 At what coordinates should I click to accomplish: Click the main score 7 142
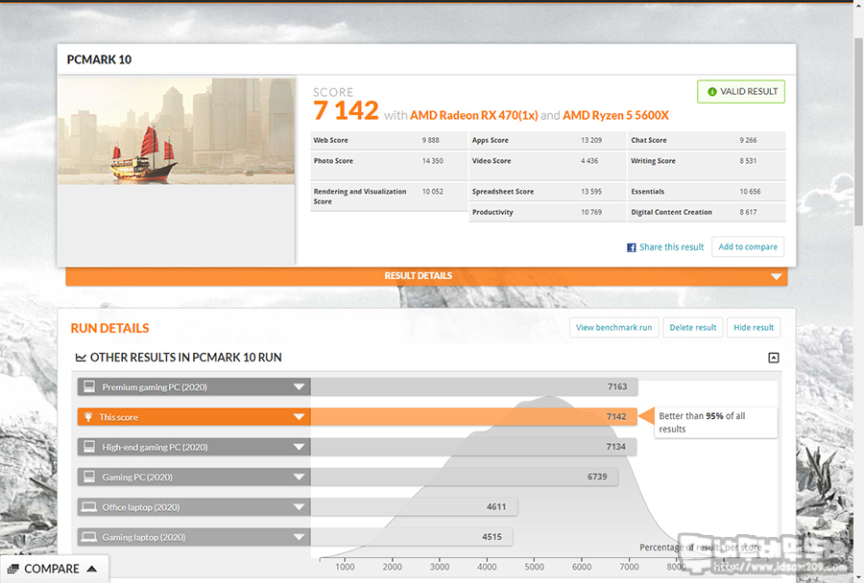(346, 110)
